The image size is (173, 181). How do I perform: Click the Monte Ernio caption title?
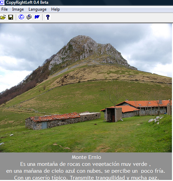86,157
